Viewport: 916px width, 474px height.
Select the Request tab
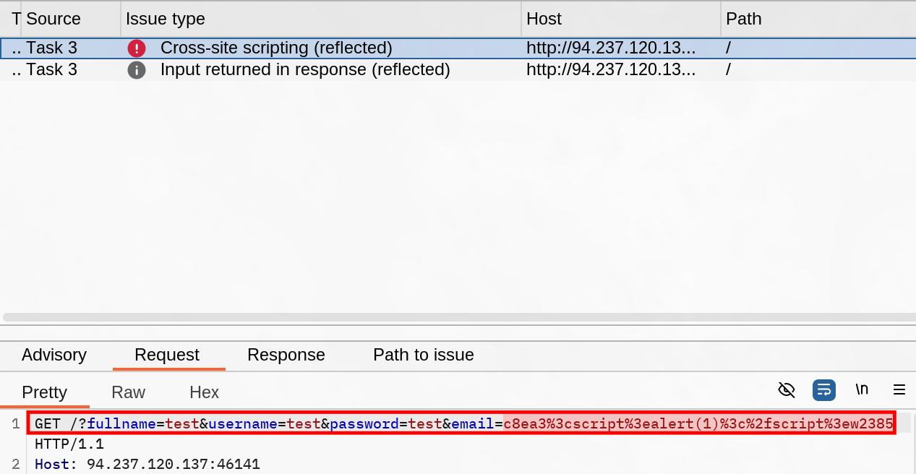(167, 355)
